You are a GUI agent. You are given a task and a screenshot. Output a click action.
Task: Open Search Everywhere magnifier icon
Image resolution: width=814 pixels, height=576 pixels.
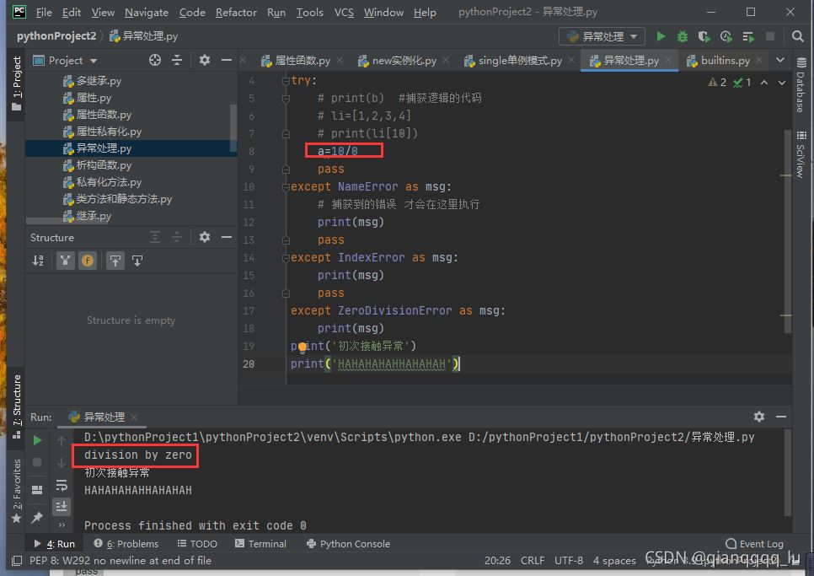pos(797,36)
